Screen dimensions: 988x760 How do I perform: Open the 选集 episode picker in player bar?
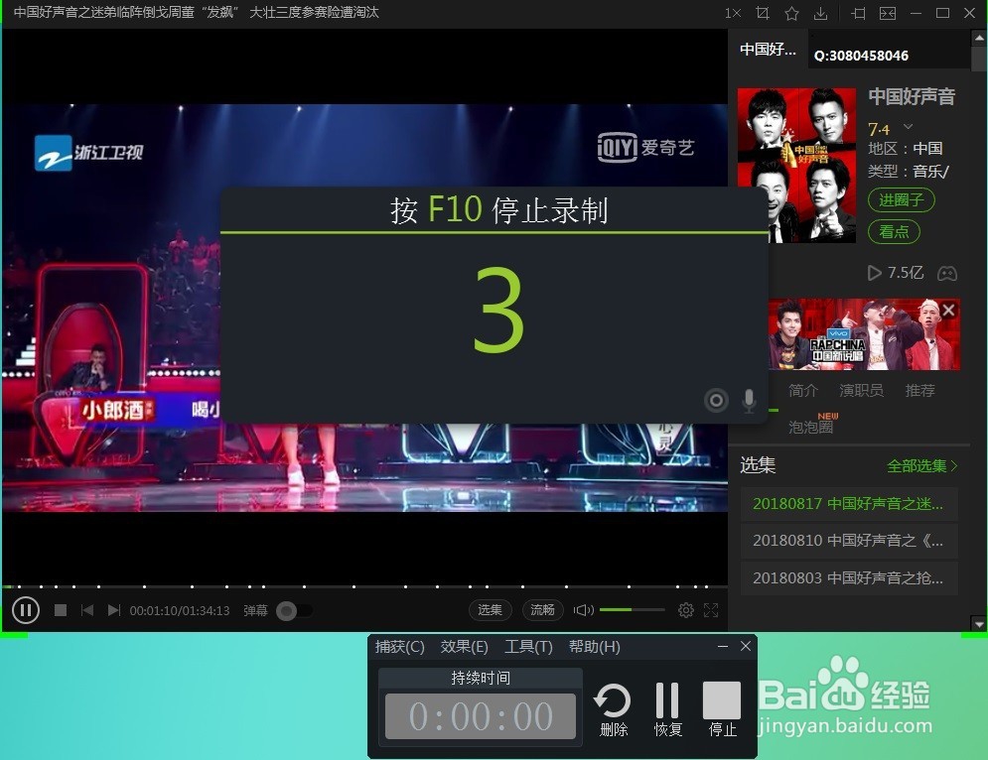(x=490, y=610)
